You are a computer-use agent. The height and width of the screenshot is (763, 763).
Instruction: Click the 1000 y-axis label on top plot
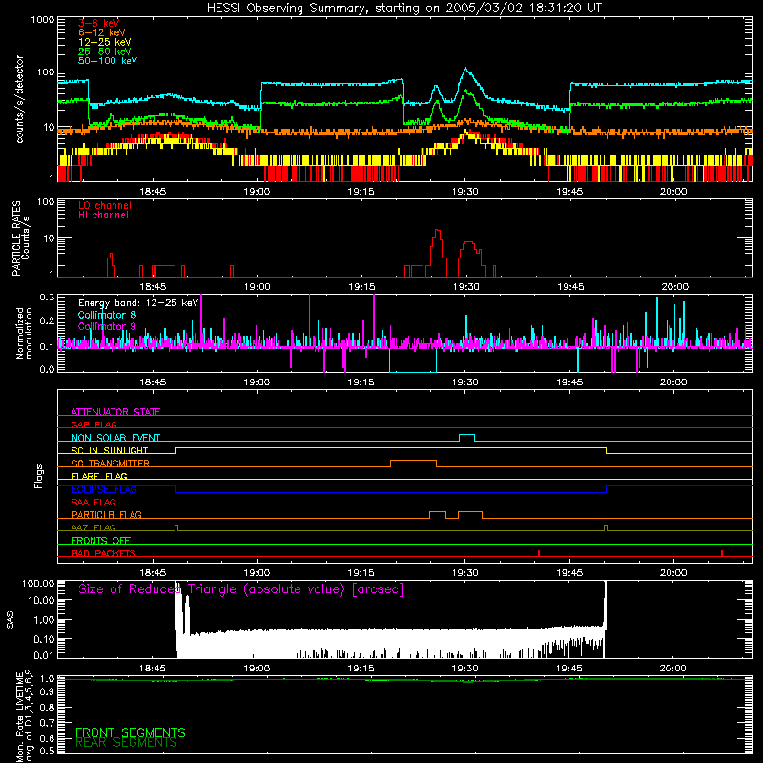click(x=42, y=20)
